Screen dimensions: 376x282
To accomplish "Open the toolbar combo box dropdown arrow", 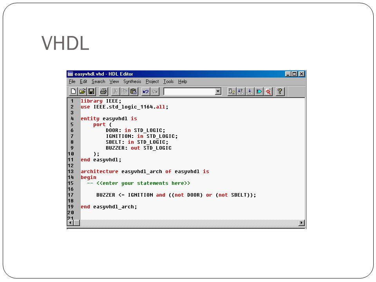I will pyautogui.click(x=218, y=91).
